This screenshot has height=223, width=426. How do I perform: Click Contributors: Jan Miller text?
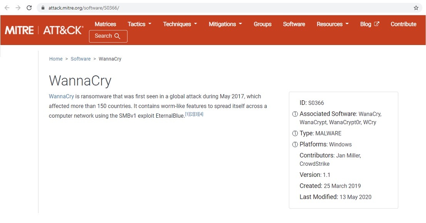330,155
